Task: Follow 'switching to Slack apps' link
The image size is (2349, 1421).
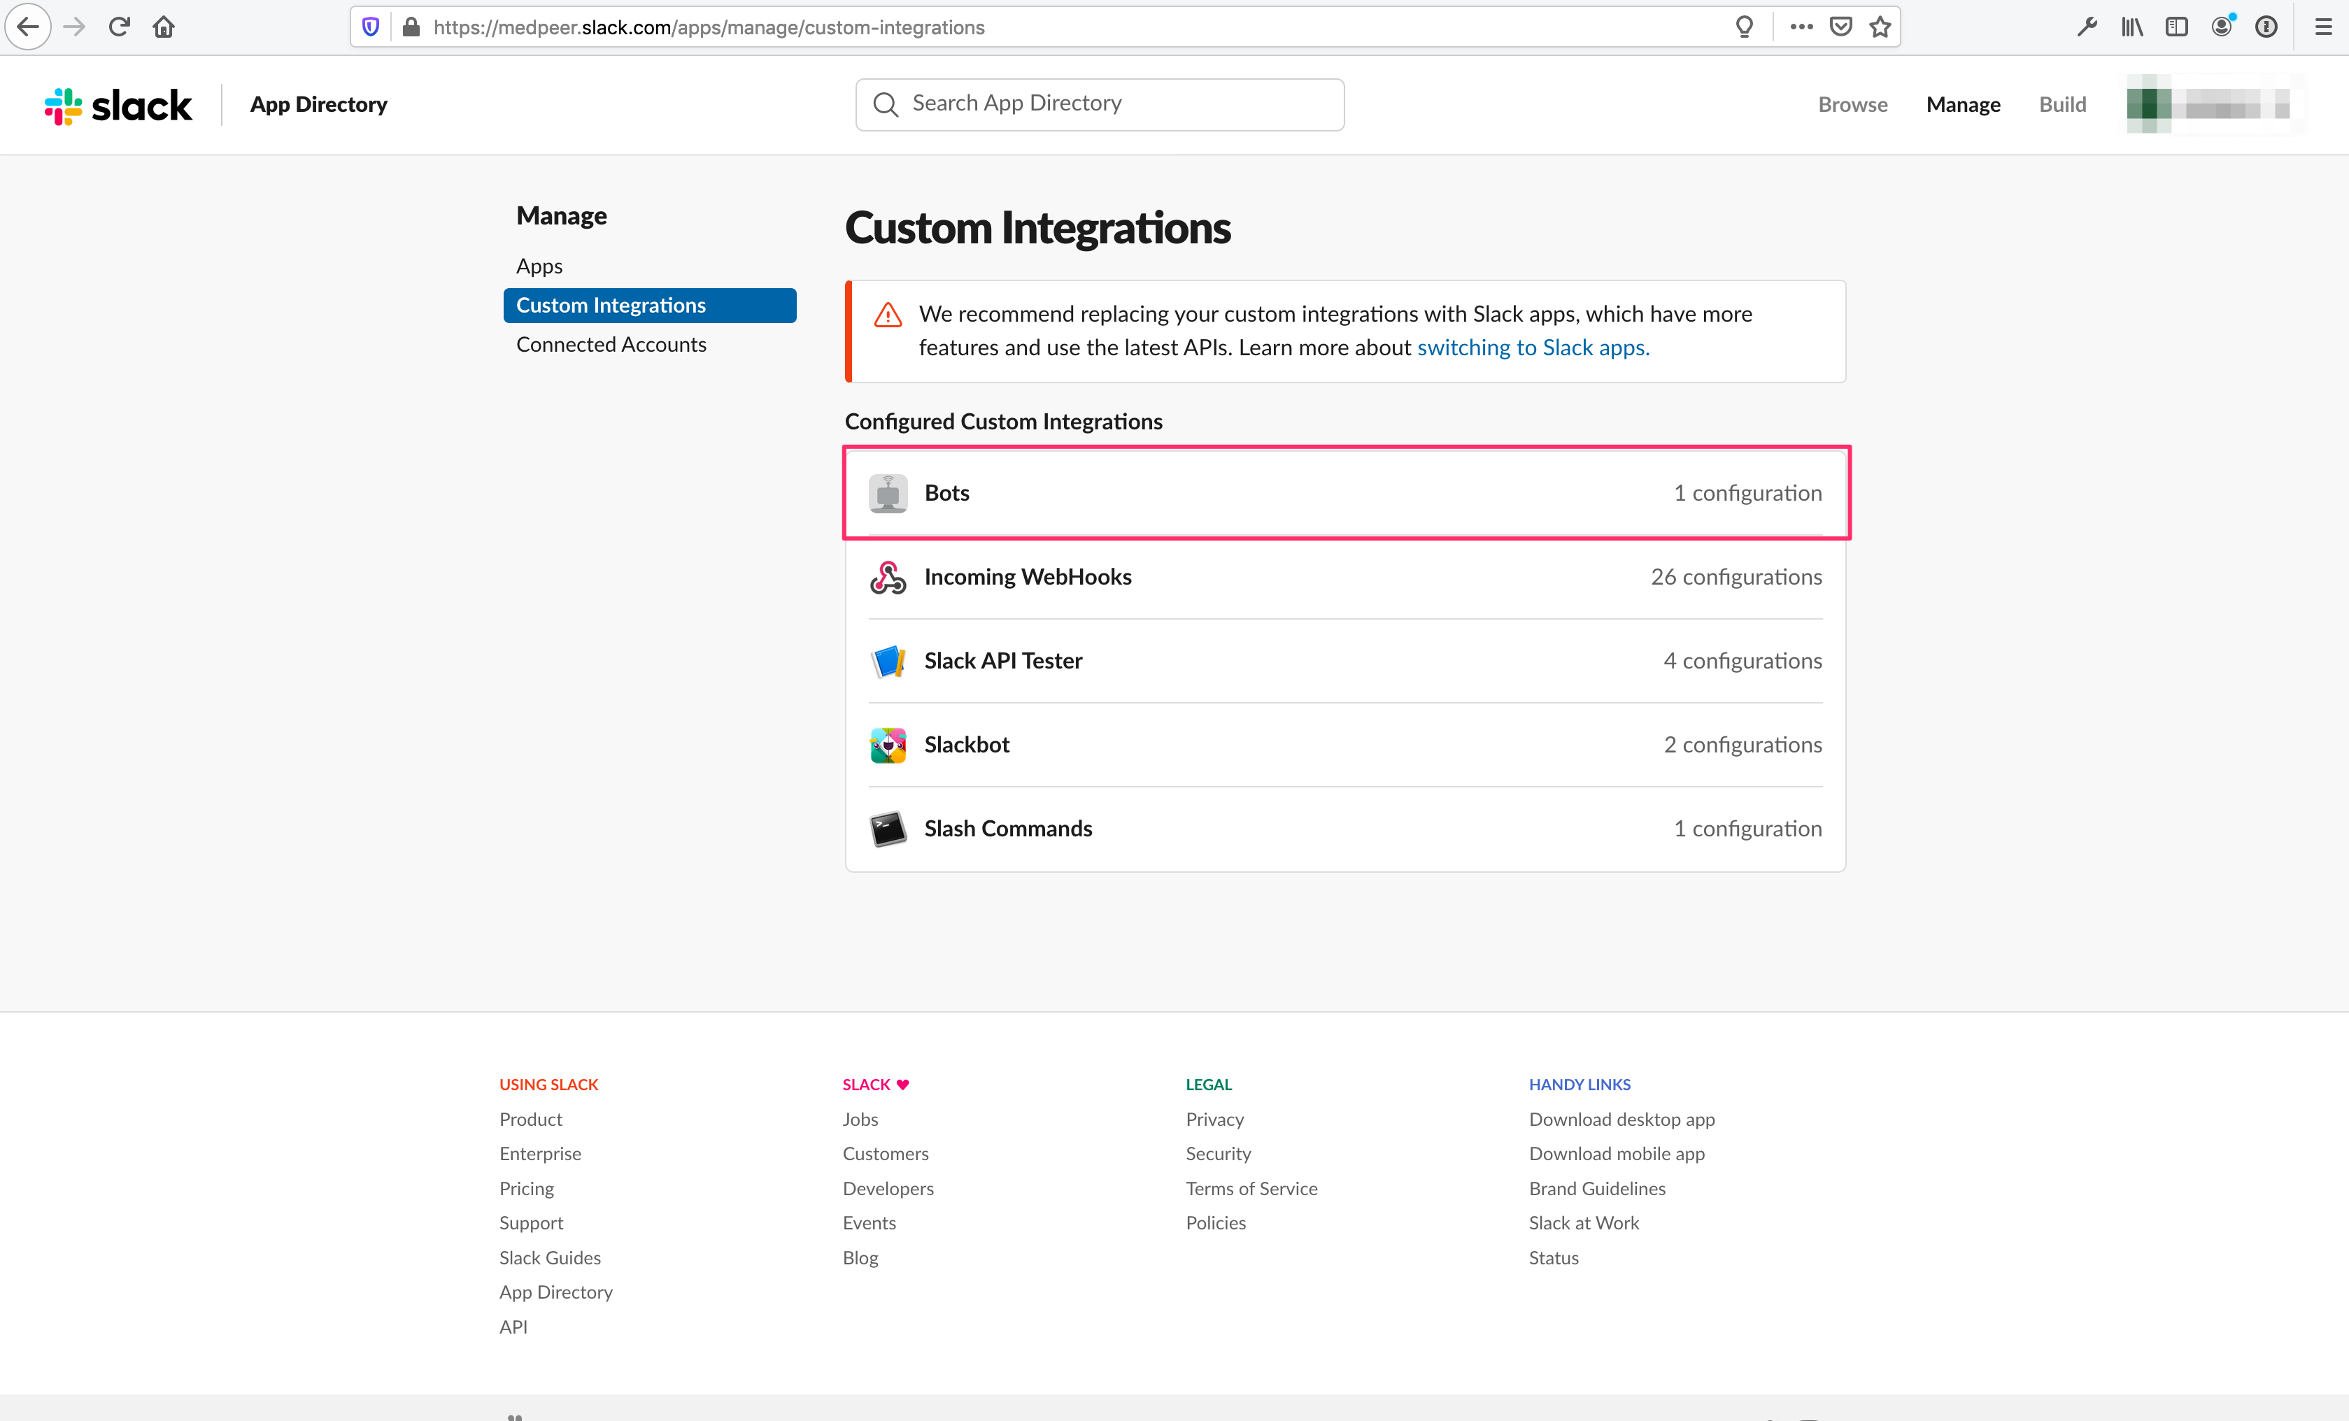Action: coord(1533,348)
